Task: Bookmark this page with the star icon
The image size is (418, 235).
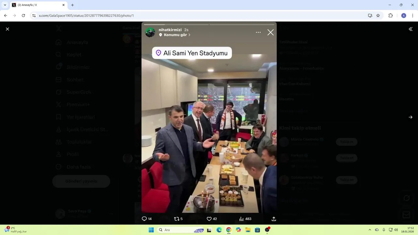Action: pyautogui.click(x=378, y=15)
